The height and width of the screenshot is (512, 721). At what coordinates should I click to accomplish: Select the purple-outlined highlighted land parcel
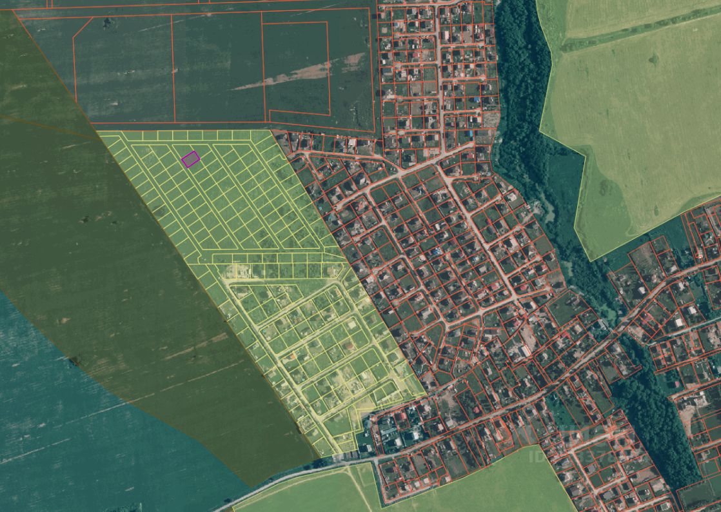coord(190,159)
